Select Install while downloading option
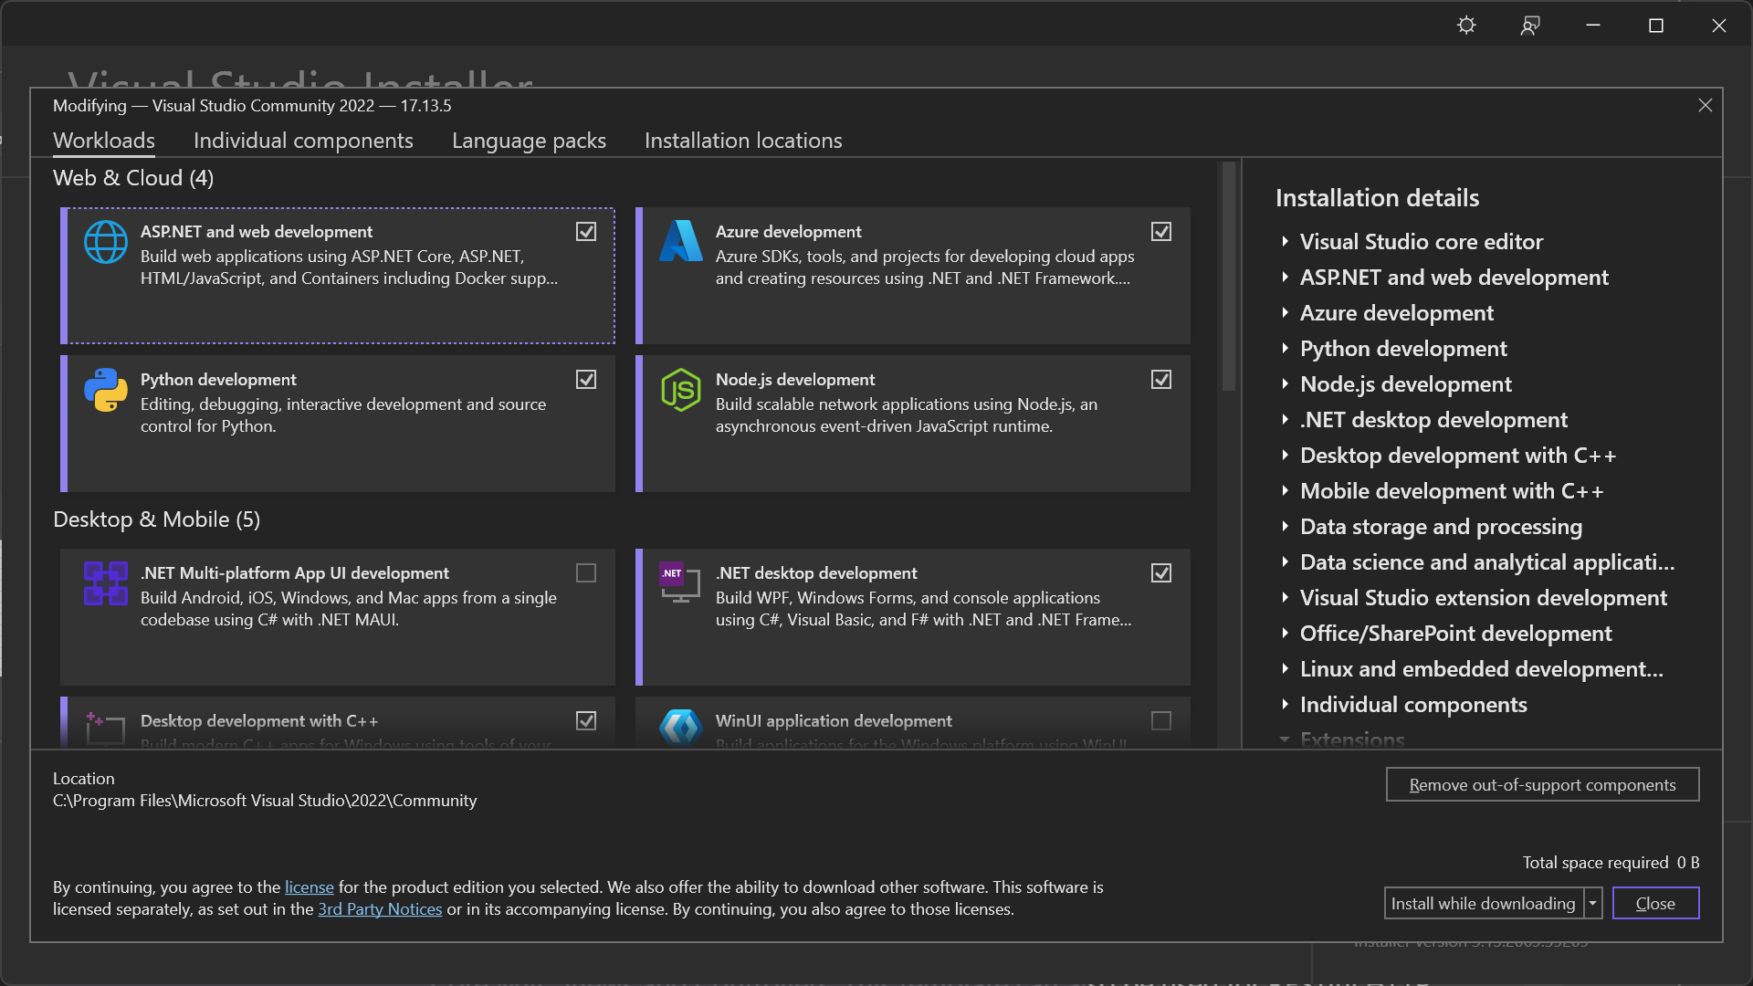Screen dimensions: 1753x986 pos(1484,904)
